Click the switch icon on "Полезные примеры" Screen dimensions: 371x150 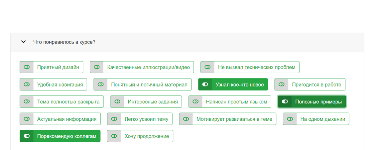pyautogui.click(x=285, y=102)
